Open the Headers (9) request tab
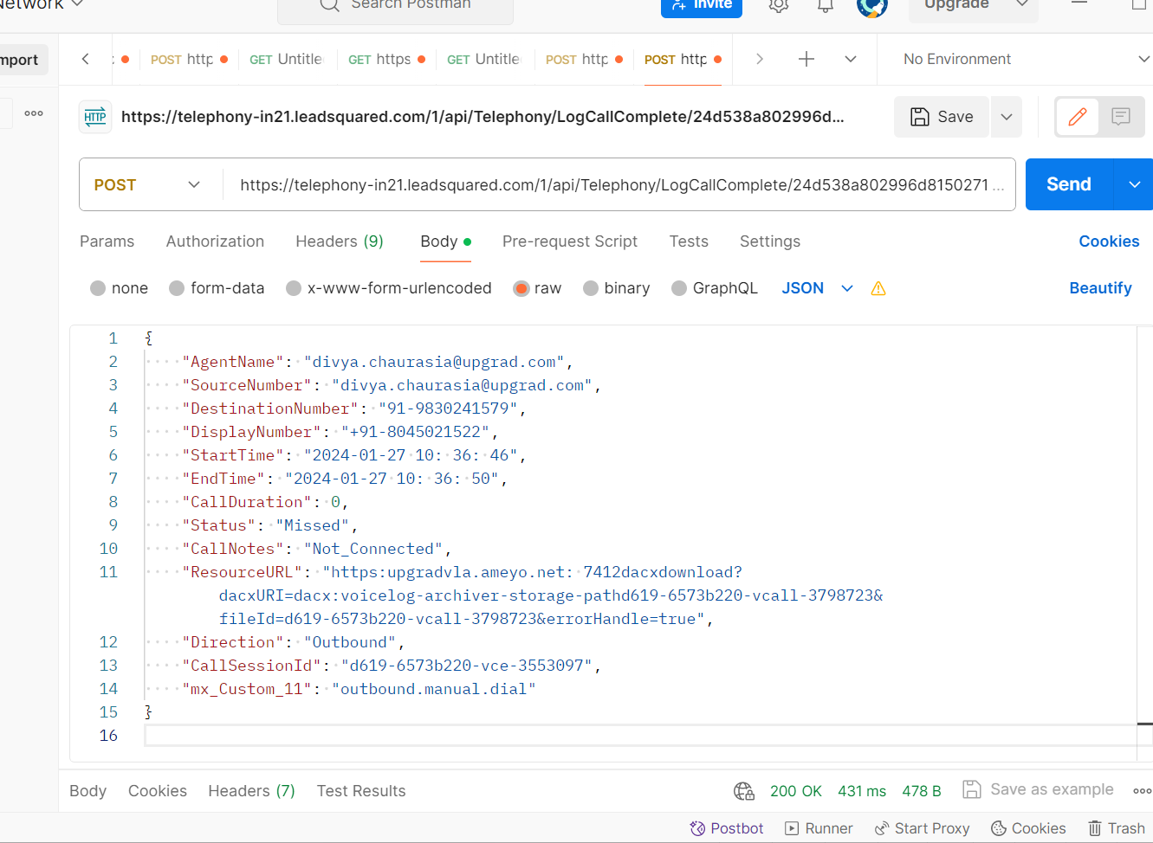1153x843 pixels. pos(340,241)
